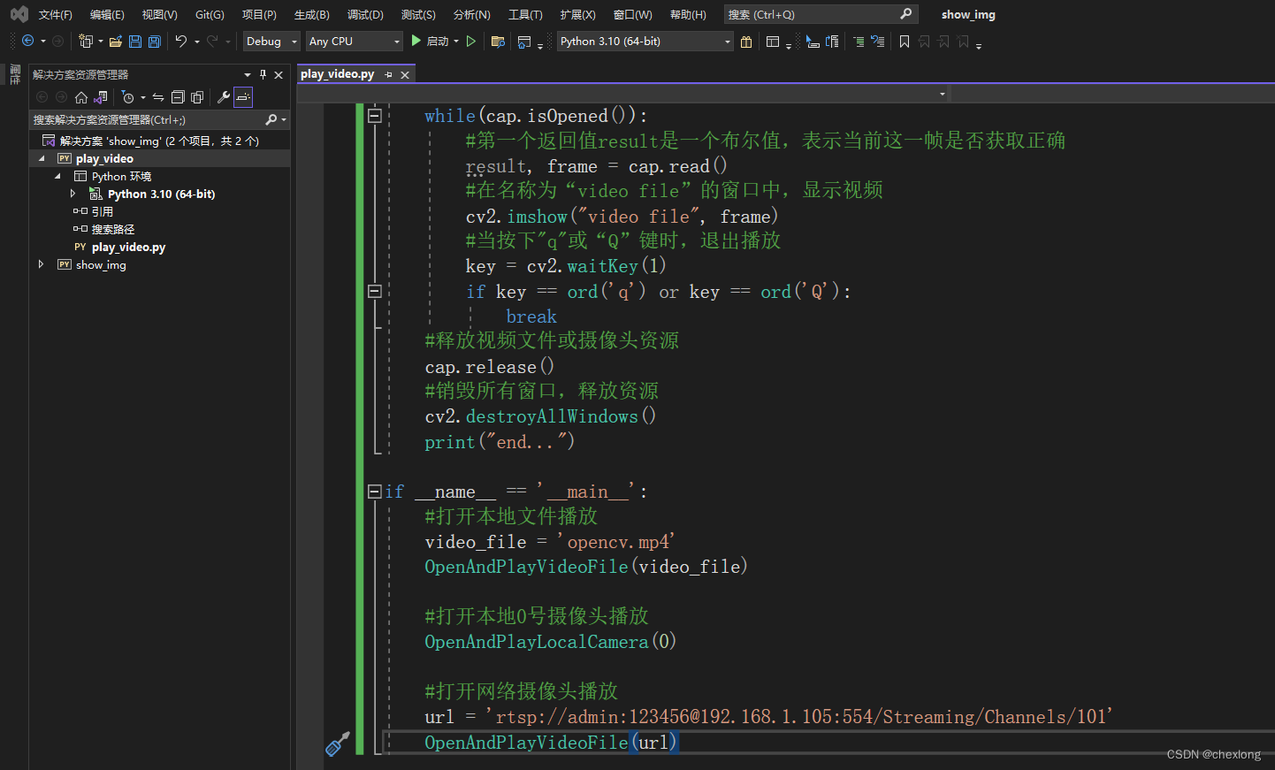
Task: Open the Python package gift-box icon
Action: tap(746, 42)
